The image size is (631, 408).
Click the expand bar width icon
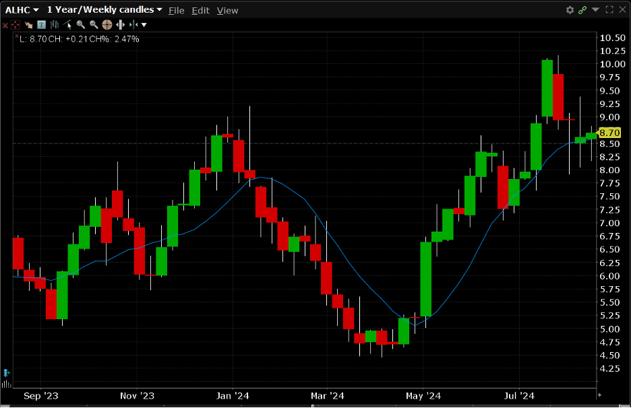120,25
